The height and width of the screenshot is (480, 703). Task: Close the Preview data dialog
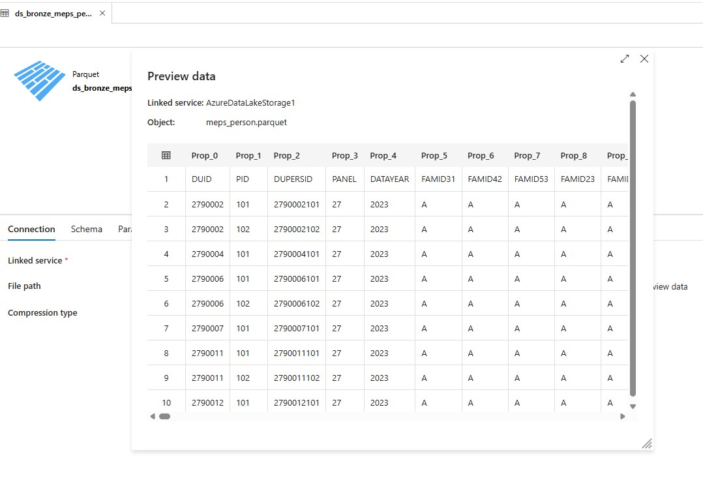point(644,59)
